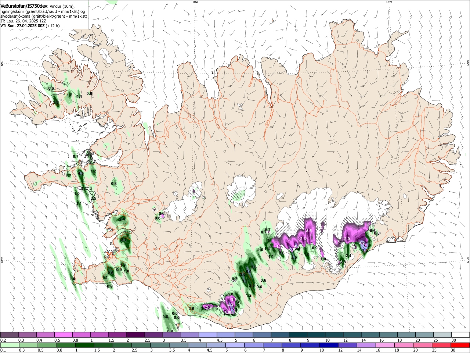
Task: Click the dark mauve 0.2 swatch in upper legend
Action: pos(9,335)
